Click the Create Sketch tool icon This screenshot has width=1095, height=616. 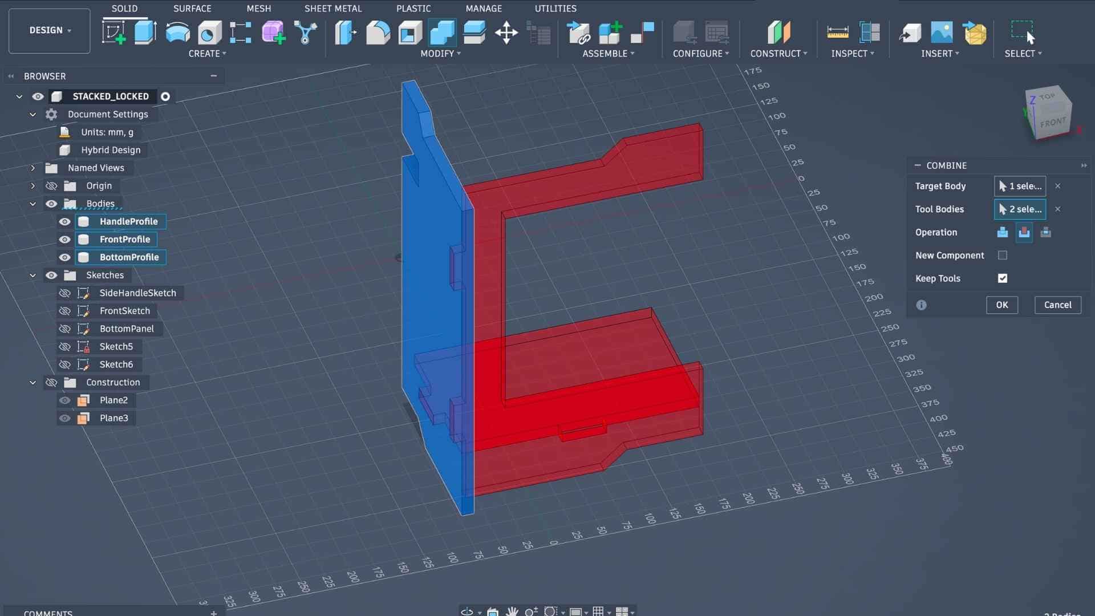click(x=113, y=33)
